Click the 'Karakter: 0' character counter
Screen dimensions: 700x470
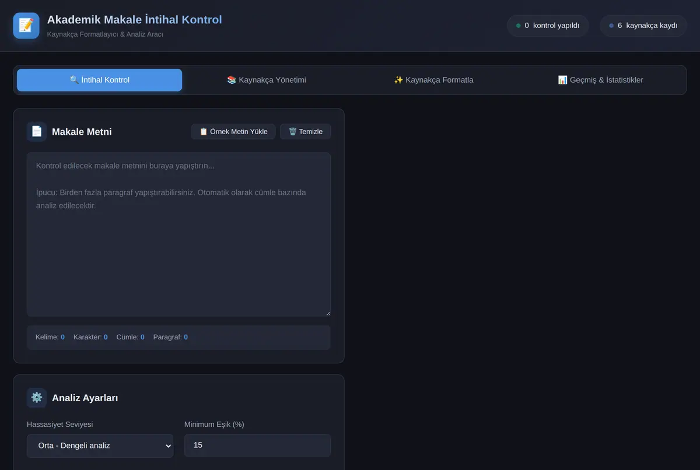90,337
